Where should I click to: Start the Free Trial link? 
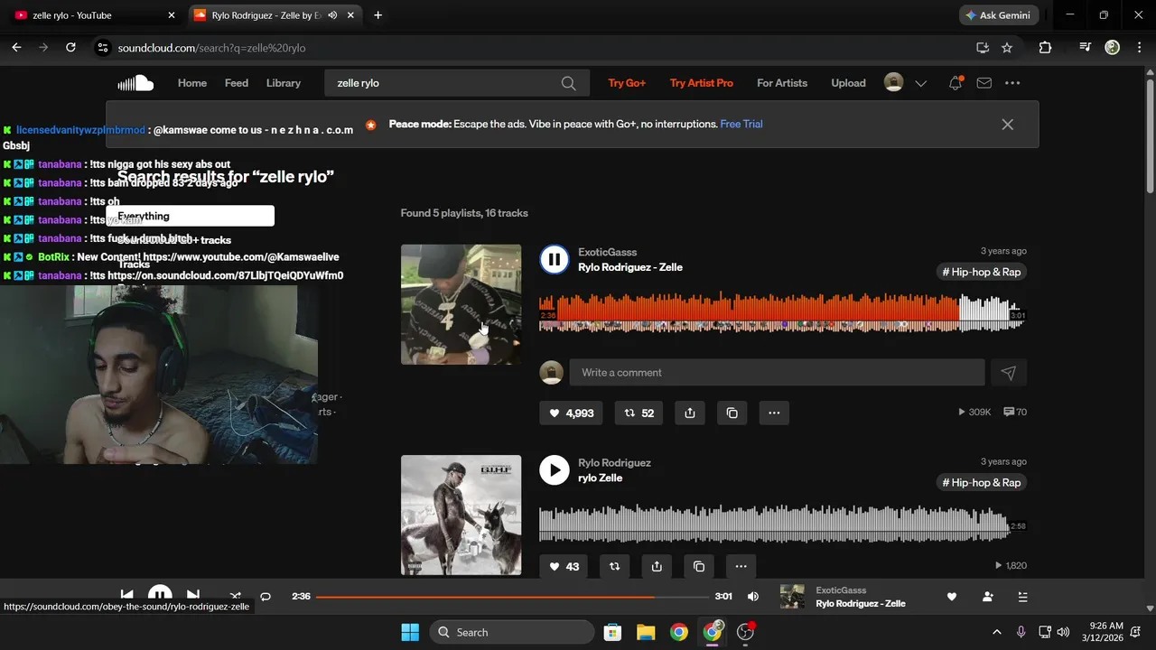click(741, 124)
